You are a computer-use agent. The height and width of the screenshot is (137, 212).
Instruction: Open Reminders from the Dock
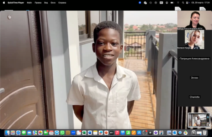[x=79, y=133]
